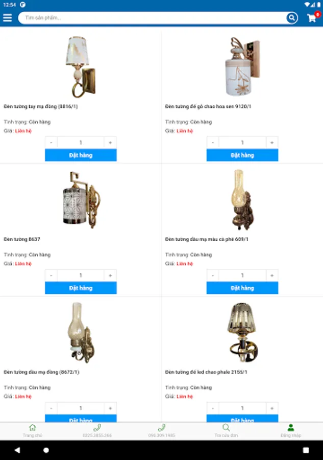Go to Trang chủ home tab
This screenshot has height=460, width=323.
click(33, 431)
